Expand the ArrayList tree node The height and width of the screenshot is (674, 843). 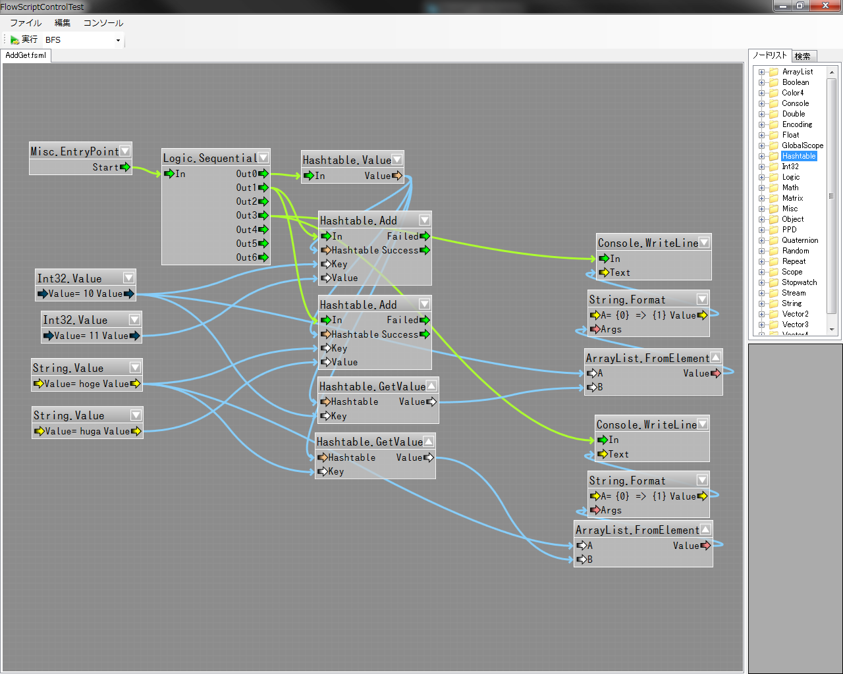pyautogui.click(x=761, y=72)
